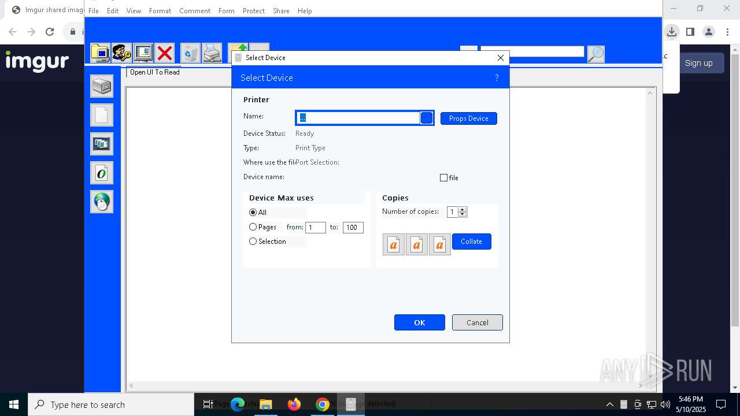Click the green-arrow upload folder icon
This screenshot has width=740, height=416.
coord(237,49)
